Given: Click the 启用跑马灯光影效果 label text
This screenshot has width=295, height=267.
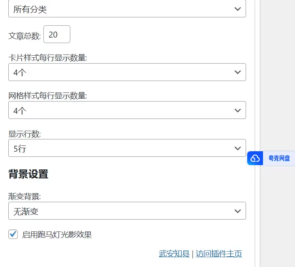Looking at the screenshot, I should (57, 235).
